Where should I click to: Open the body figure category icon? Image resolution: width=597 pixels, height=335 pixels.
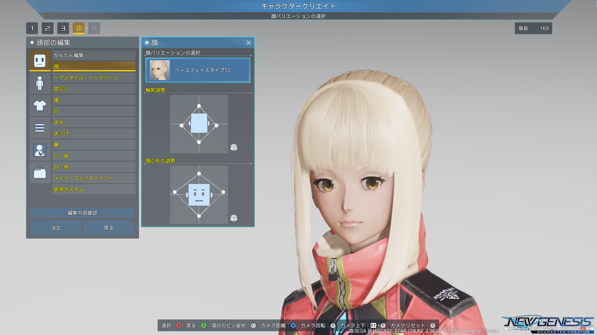[40, 83]
